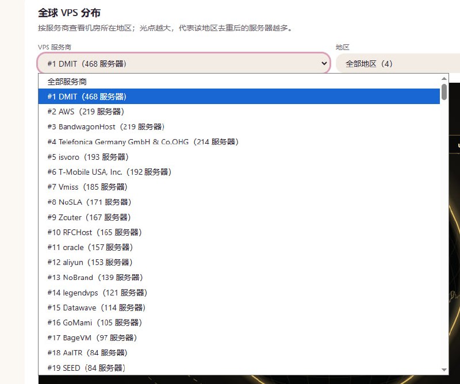Open the 全部地区 (4) region dropdown
The height and width of the screenshot is (384, 460).
coord(398,63)
